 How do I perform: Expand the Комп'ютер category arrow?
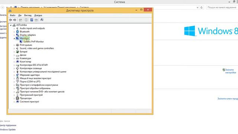(14, 62)
